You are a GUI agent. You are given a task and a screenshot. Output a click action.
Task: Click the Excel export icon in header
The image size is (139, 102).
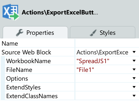click(x=11, y=12)
